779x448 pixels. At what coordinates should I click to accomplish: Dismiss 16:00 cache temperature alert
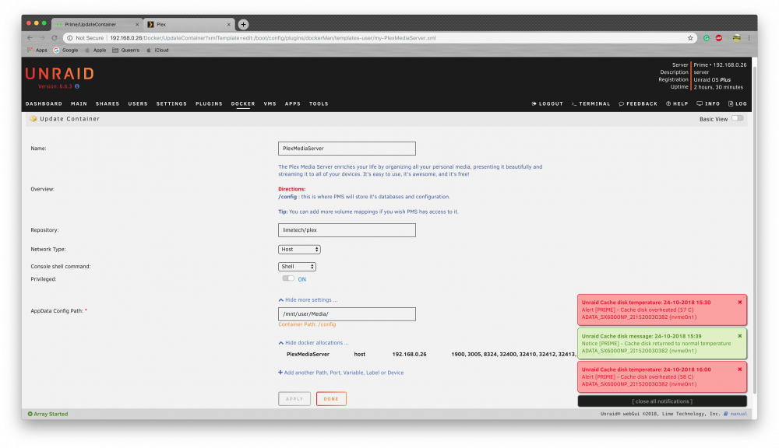click(x=740, y=369)
